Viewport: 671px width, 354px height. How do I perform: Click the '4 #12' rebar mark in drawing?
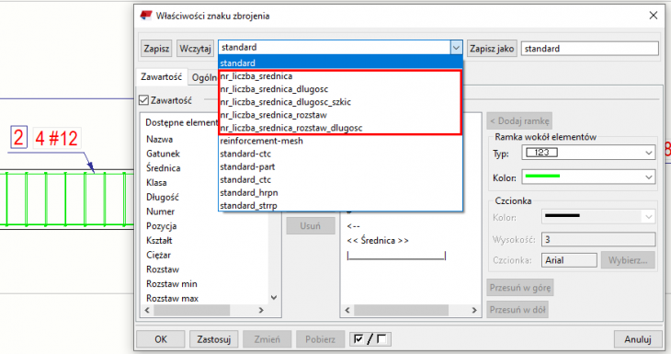[x=56, y=138]
